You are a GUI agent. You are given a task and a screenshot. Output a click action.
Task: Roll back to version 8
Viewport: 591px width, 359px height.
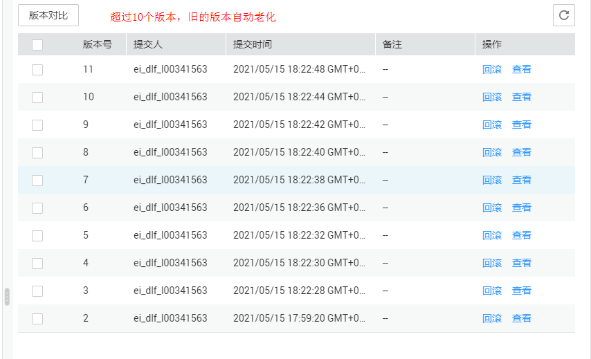(x=492, y=152)
